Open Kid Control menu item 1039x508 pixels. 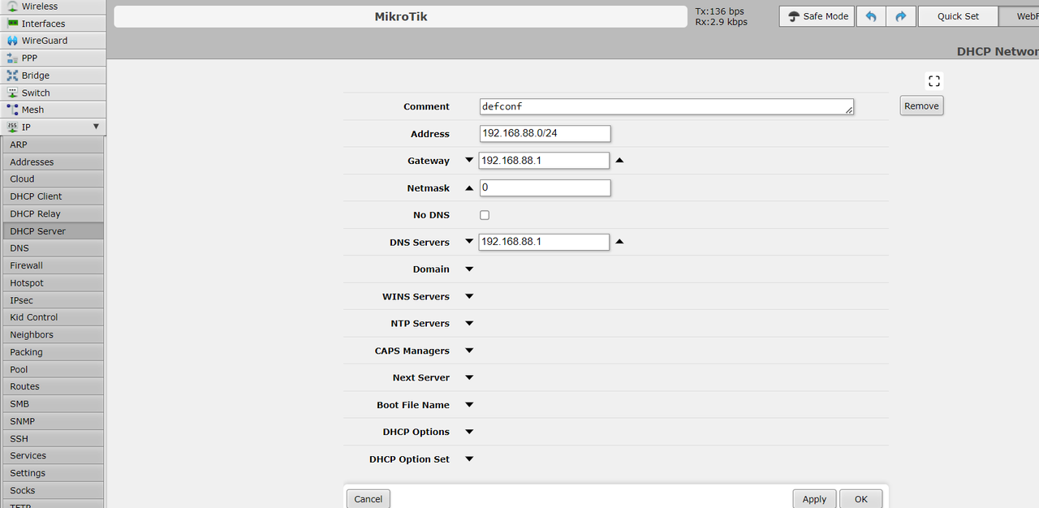(x=53, y=317)
